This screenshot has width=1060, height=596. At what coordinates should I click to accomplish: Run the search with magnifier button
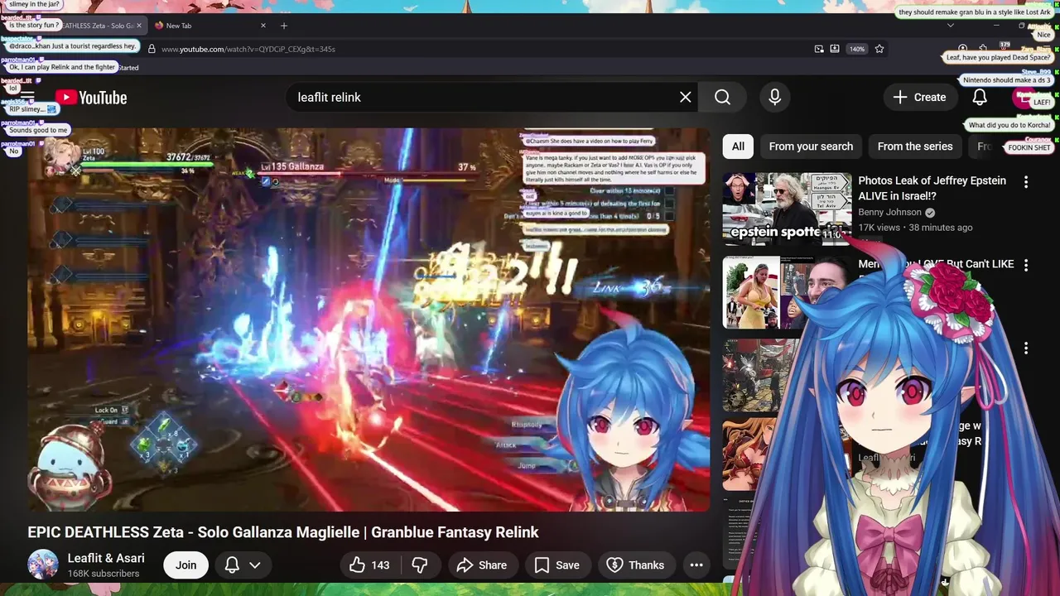point(722,97)
